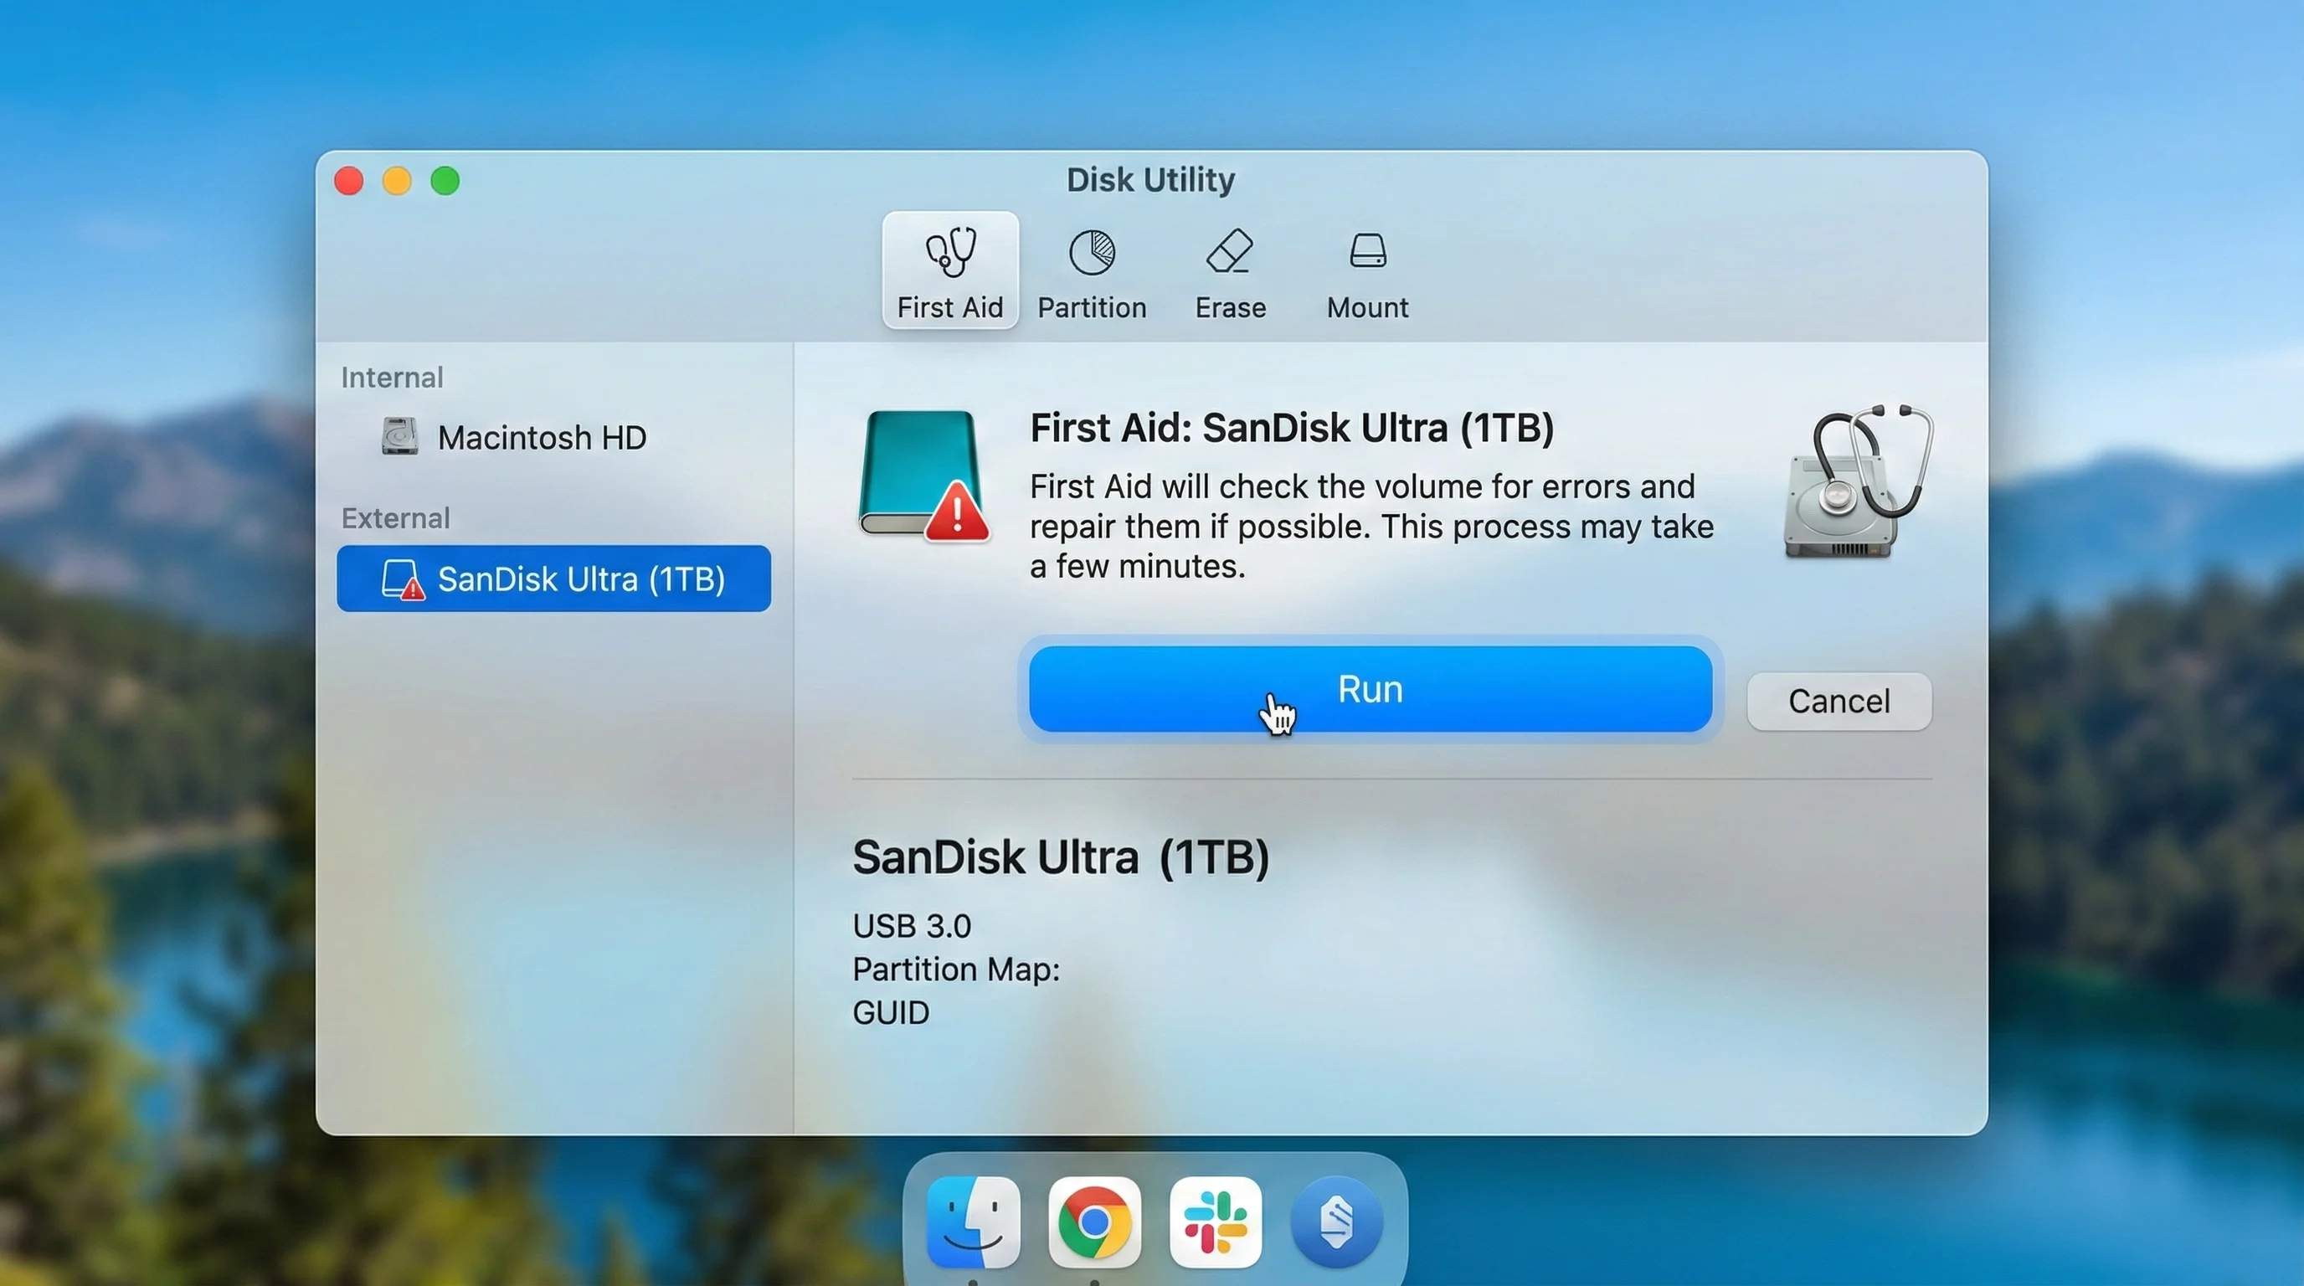Select SanDisk Ultra (1TB) in the sidebar
This screenshot has width=2304, height=1286.
553,579
